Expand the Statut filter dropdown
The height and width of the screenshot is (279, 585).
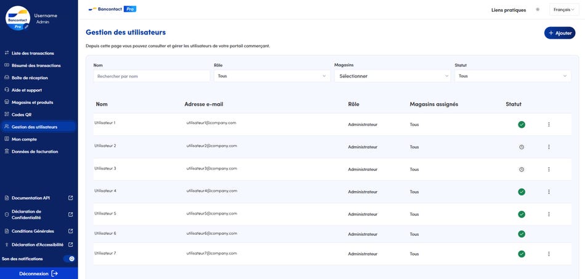pos(512,76)
